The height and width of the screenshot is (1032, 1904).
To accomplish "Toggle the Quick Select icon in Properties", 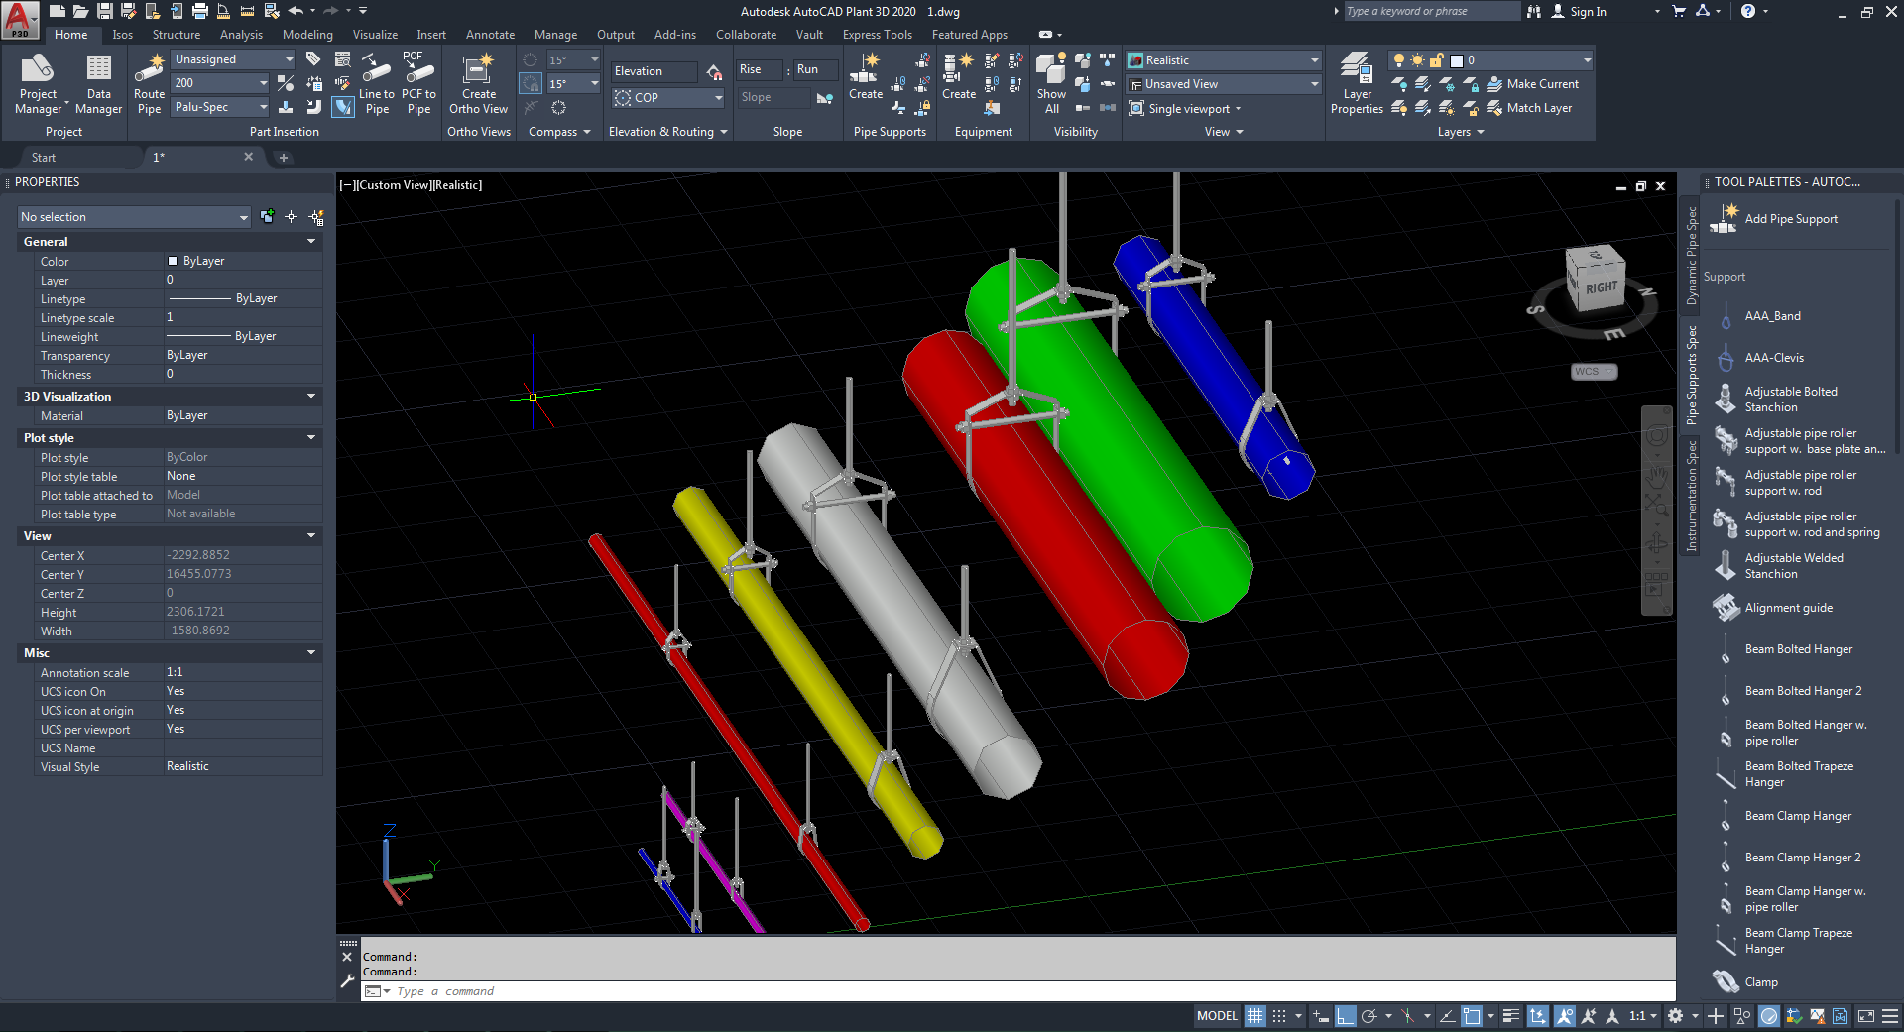I will coord(316,217).
